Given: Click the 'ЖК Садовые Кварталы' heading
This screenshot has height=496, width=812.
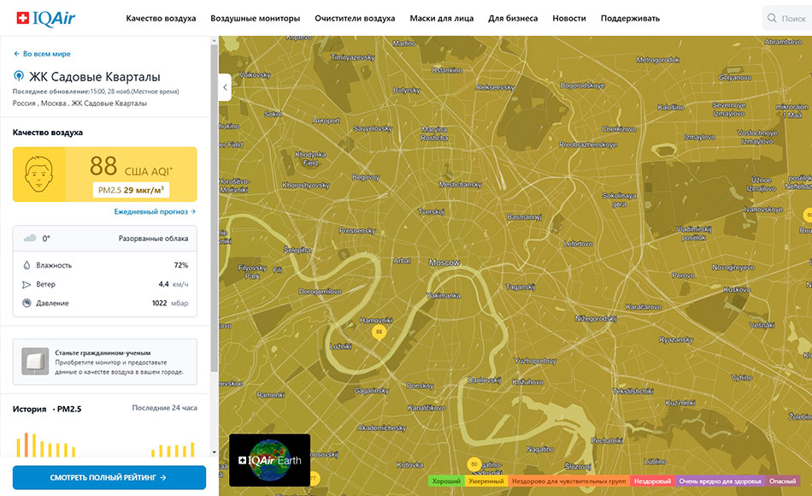Looking at the screenshot, I should pos(94,77).
